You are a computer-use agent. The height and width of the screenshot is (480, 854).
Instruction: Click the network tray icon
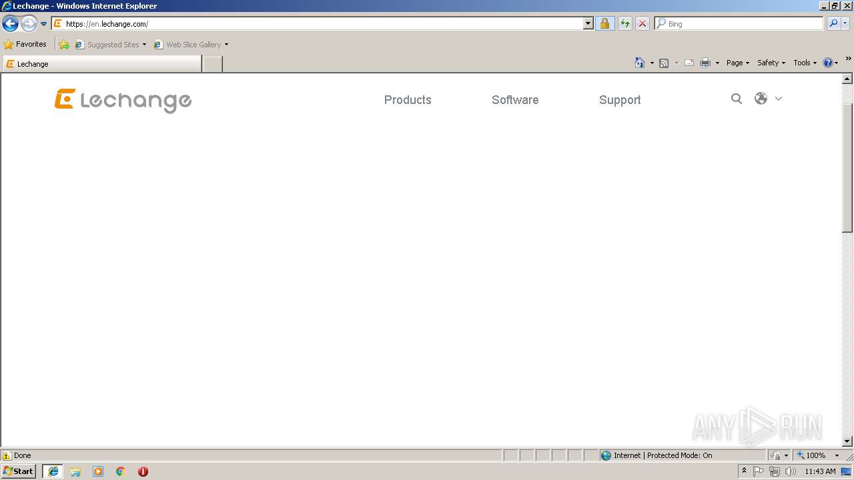pos(774,471)
